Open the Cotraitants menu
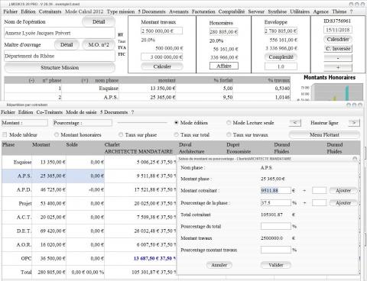 point(50,11)
